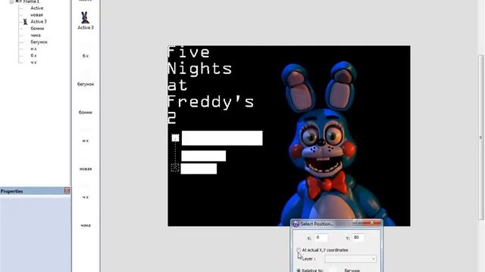
Task: Click the frame editor vertical scrollbar
Action: point(481,138)
